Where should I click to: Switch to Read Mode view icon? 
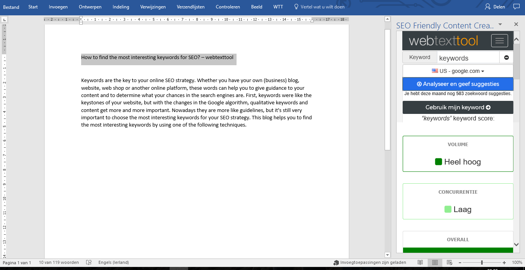pyautogui.click(x=420, y=263)
